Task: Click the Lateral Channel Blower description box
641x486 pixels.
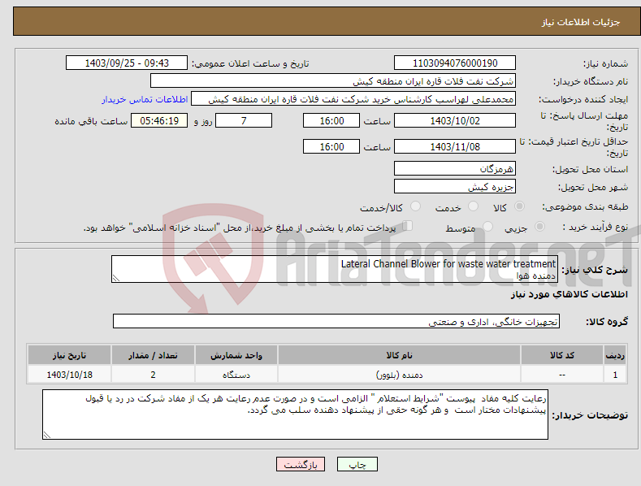Action: pyautogui.click(x=335, y=269)
